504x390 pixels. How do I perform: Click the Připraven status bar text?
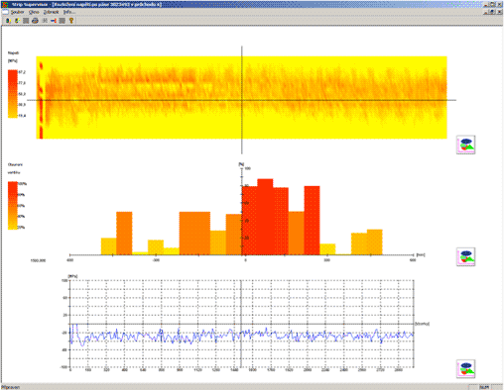click(11, 387)
